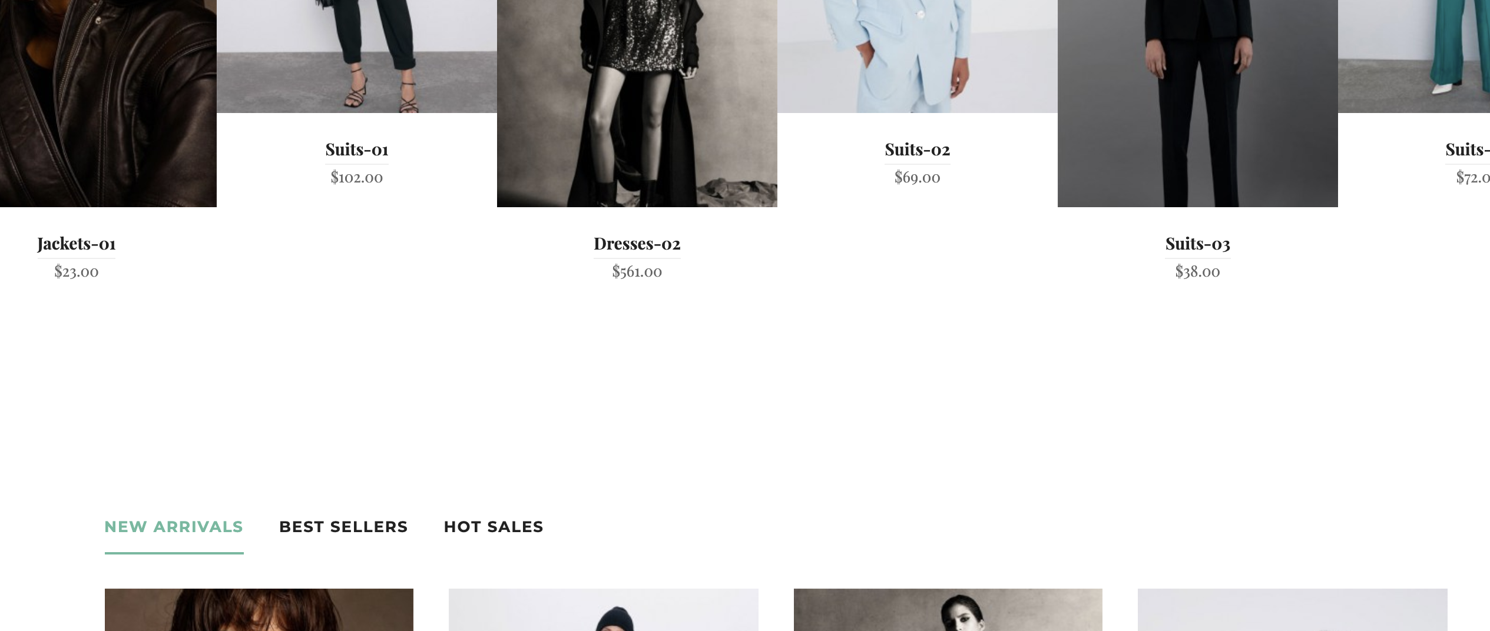Viewport: 1490px width, 631px height.
Task: Click the sequin dress with black coat image
Action: pyautogui.click(x=637, y=104)
